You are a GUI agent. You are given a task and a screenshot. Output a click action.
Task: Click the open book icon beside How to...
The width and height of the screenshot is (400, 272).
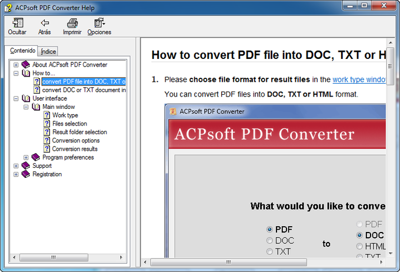[26, 73]
